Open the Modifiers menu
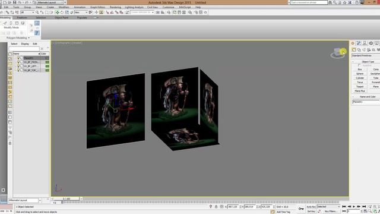380x214 pixels. click(64, 7)
